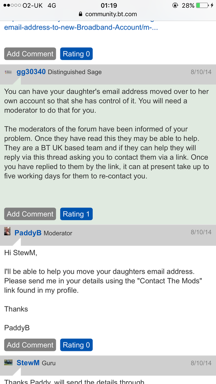The image size is (216, 384).
Task: Open PaddyB's moderator profile link
Action: [x=28, y=233]
